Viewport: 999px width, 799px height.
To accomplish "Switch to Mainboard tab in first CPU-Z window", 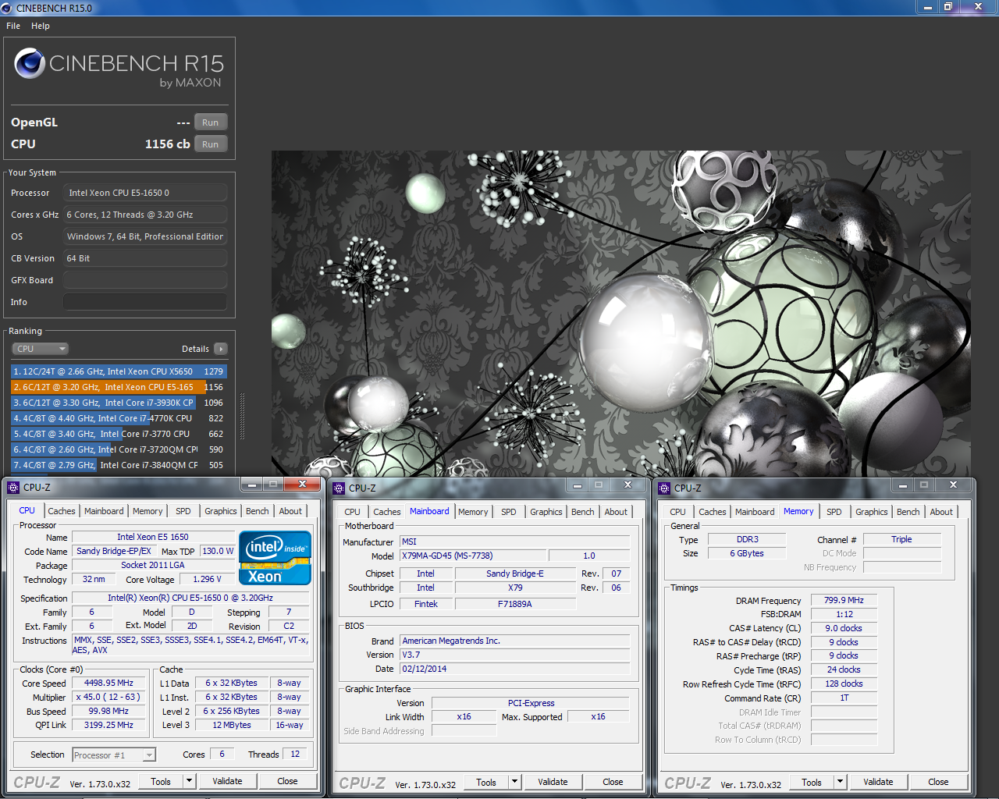I will 104,511.
